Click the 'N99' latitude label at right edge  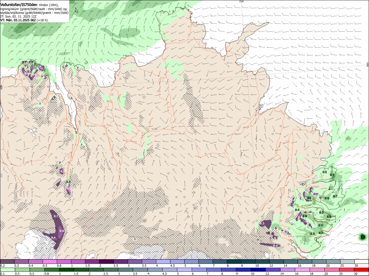click(x=368, y=65)
